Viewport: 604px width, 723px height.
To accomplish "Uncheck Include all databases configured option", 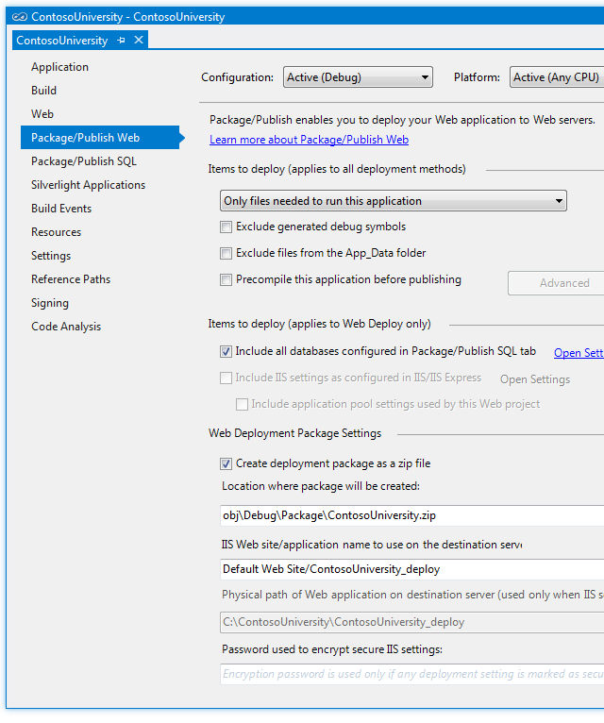I will [x=226, y=351].
